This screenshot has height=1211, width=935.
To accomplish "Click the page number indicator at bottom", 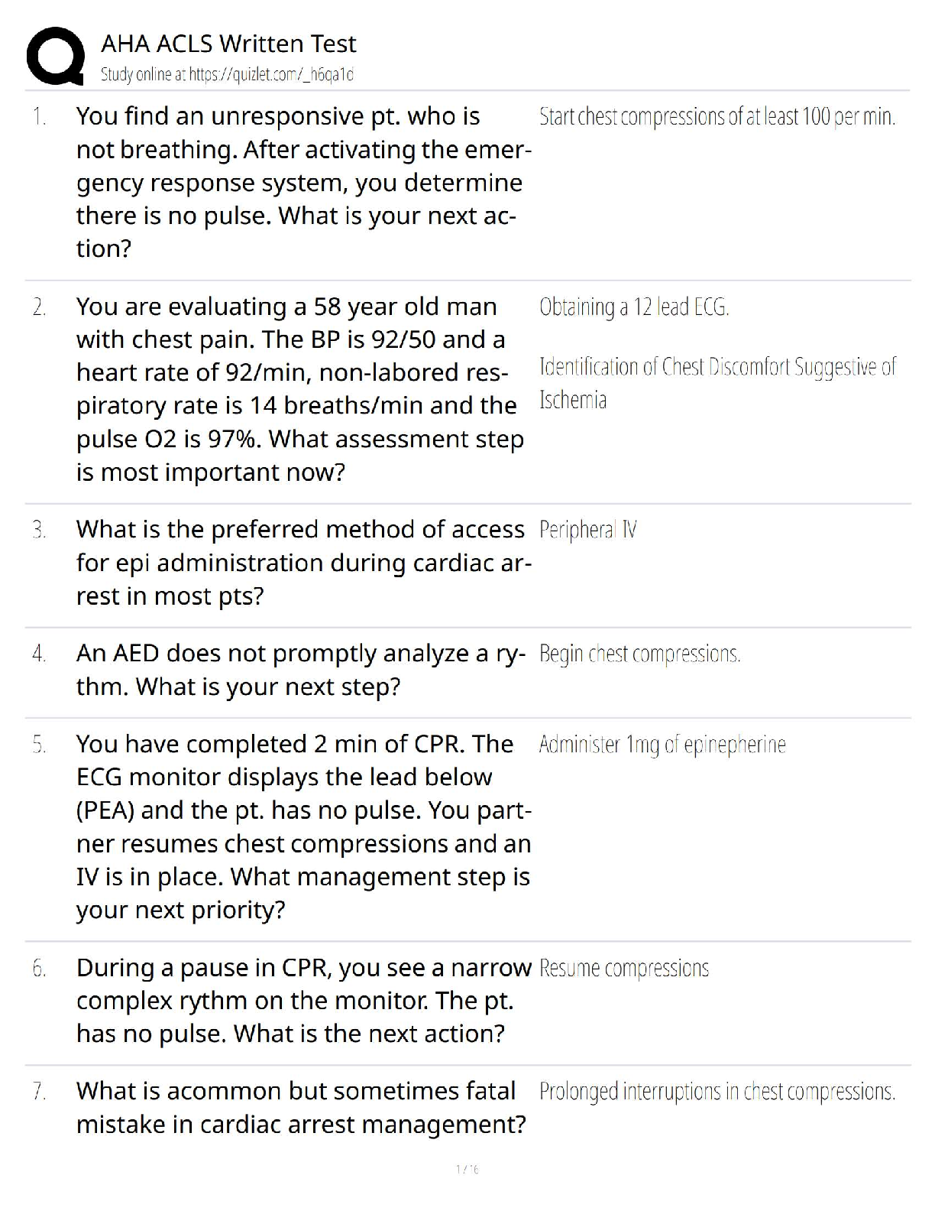I will click(x=467, y=1169).
